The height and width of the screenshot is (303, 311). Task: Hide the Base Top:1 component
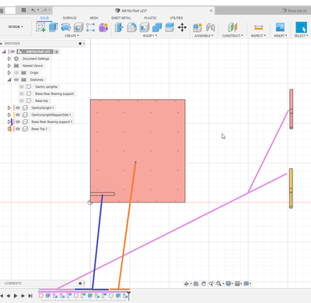pos(18,129)
